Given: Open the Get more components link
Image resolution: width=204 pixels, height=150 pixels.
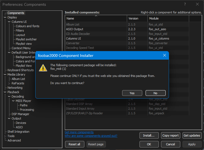Looking at the screenshot, I should (x=79, y=132).
